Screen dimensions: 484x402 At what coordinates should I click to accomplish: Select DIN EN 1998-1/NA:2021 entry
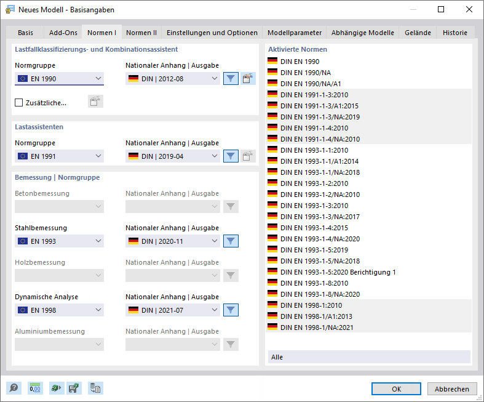[x=368, y=328]
